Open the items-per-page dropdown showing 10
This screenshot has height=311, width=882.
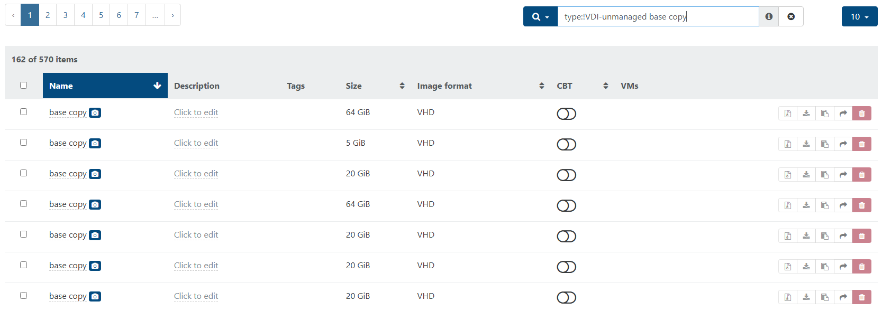coord(859,17)
